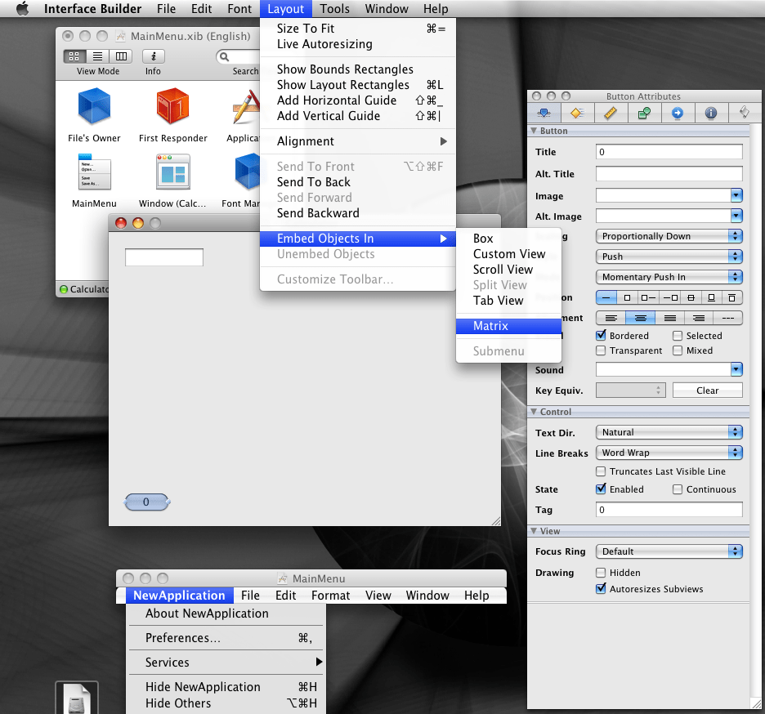Set text alignment to center

pos(640,318)
